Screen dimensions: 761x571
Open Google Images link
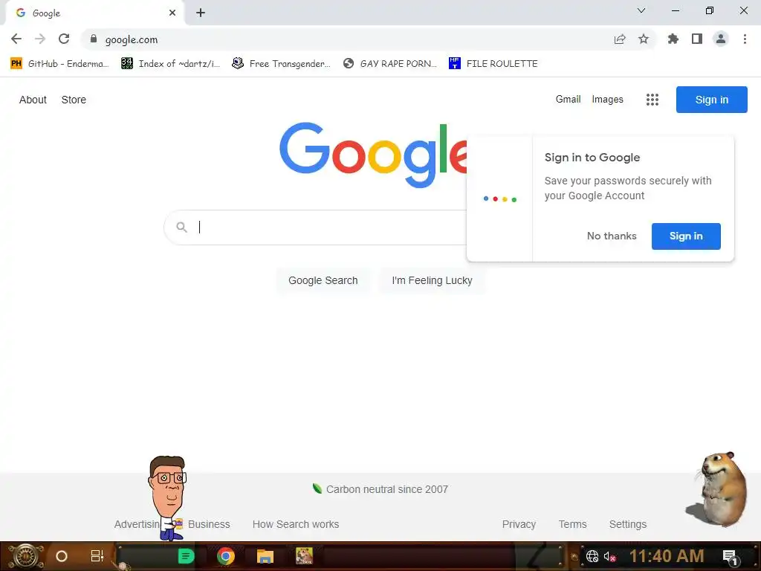point(607,99)
